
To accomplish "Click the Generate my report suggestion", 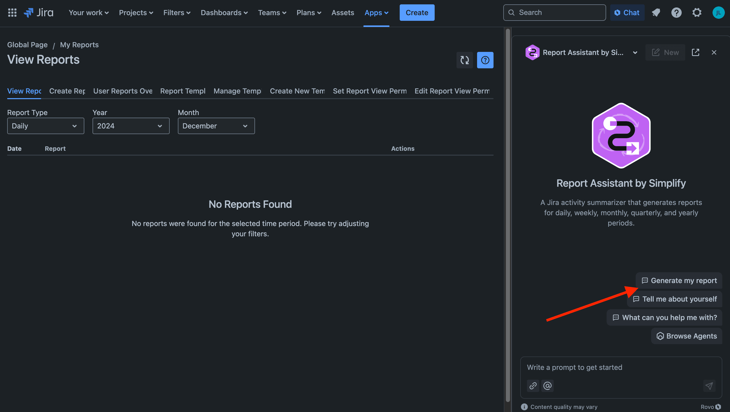I will tap(679, 280).
